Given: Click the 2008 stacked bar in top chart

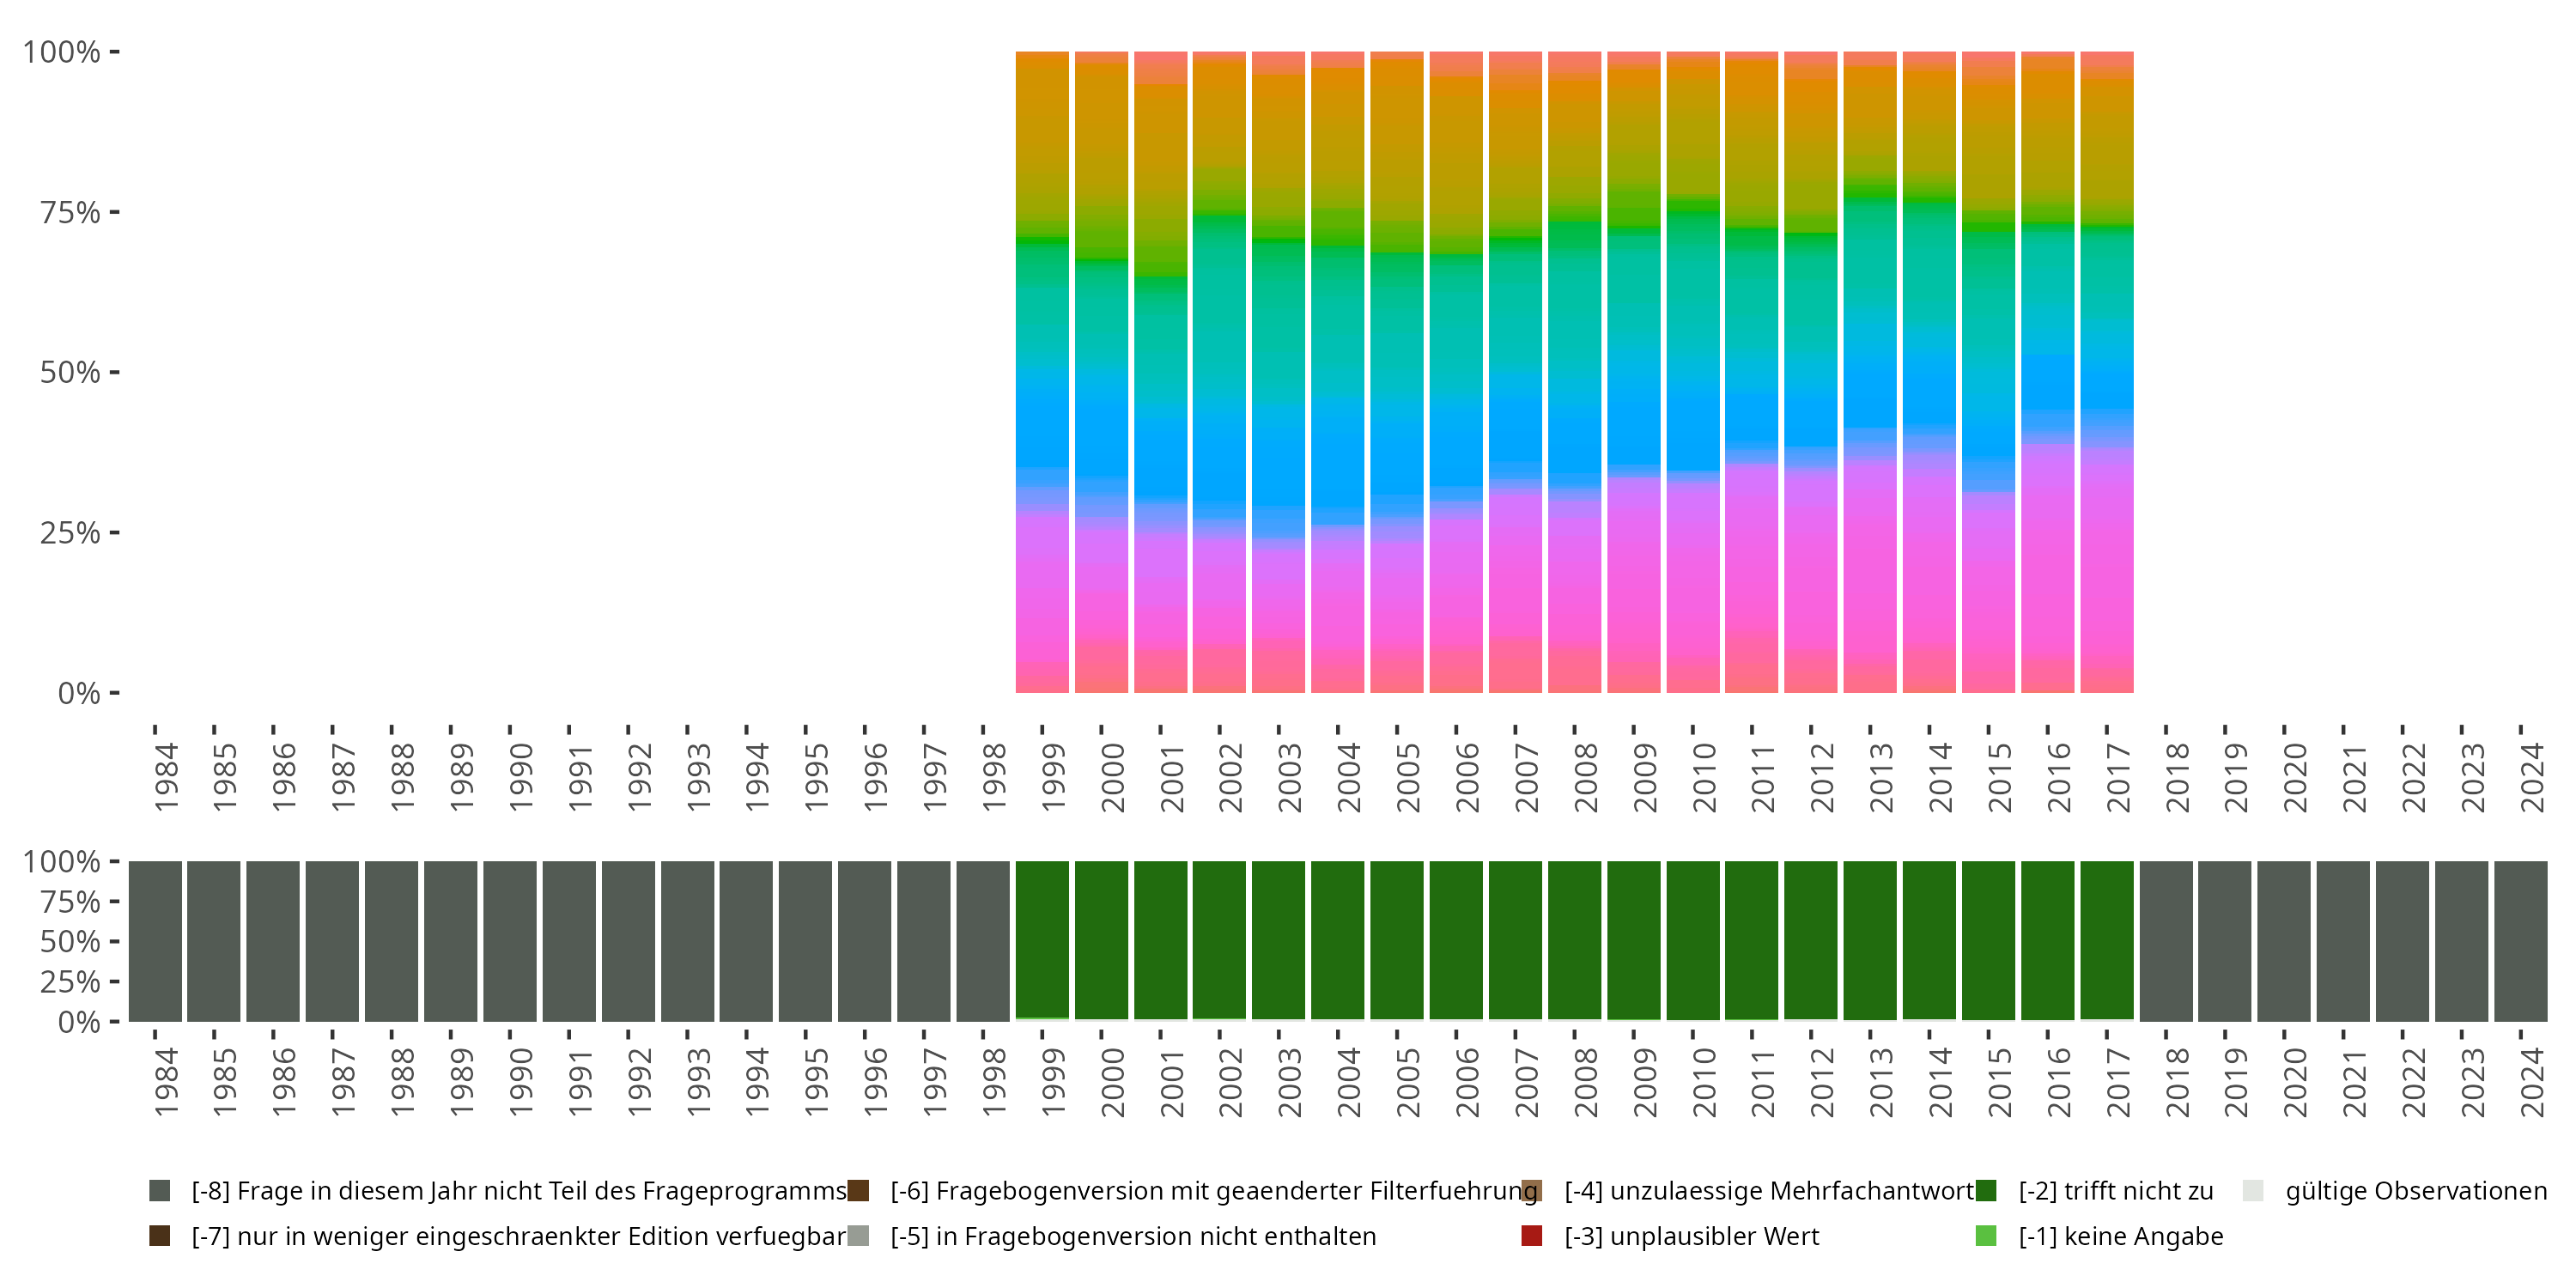Looking at the screenshot, I should (1574, 372).
